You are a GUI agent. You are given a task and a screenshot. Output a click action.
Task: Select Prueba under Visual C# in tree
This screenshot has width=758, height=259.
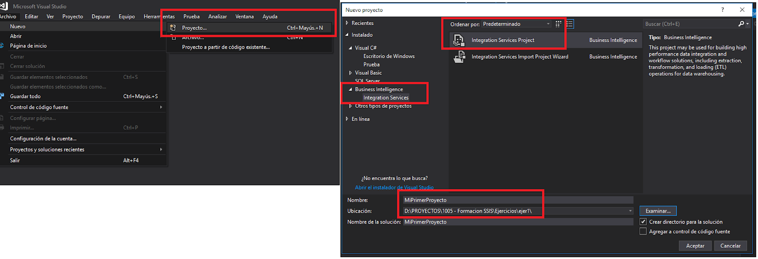click(371, 65)
